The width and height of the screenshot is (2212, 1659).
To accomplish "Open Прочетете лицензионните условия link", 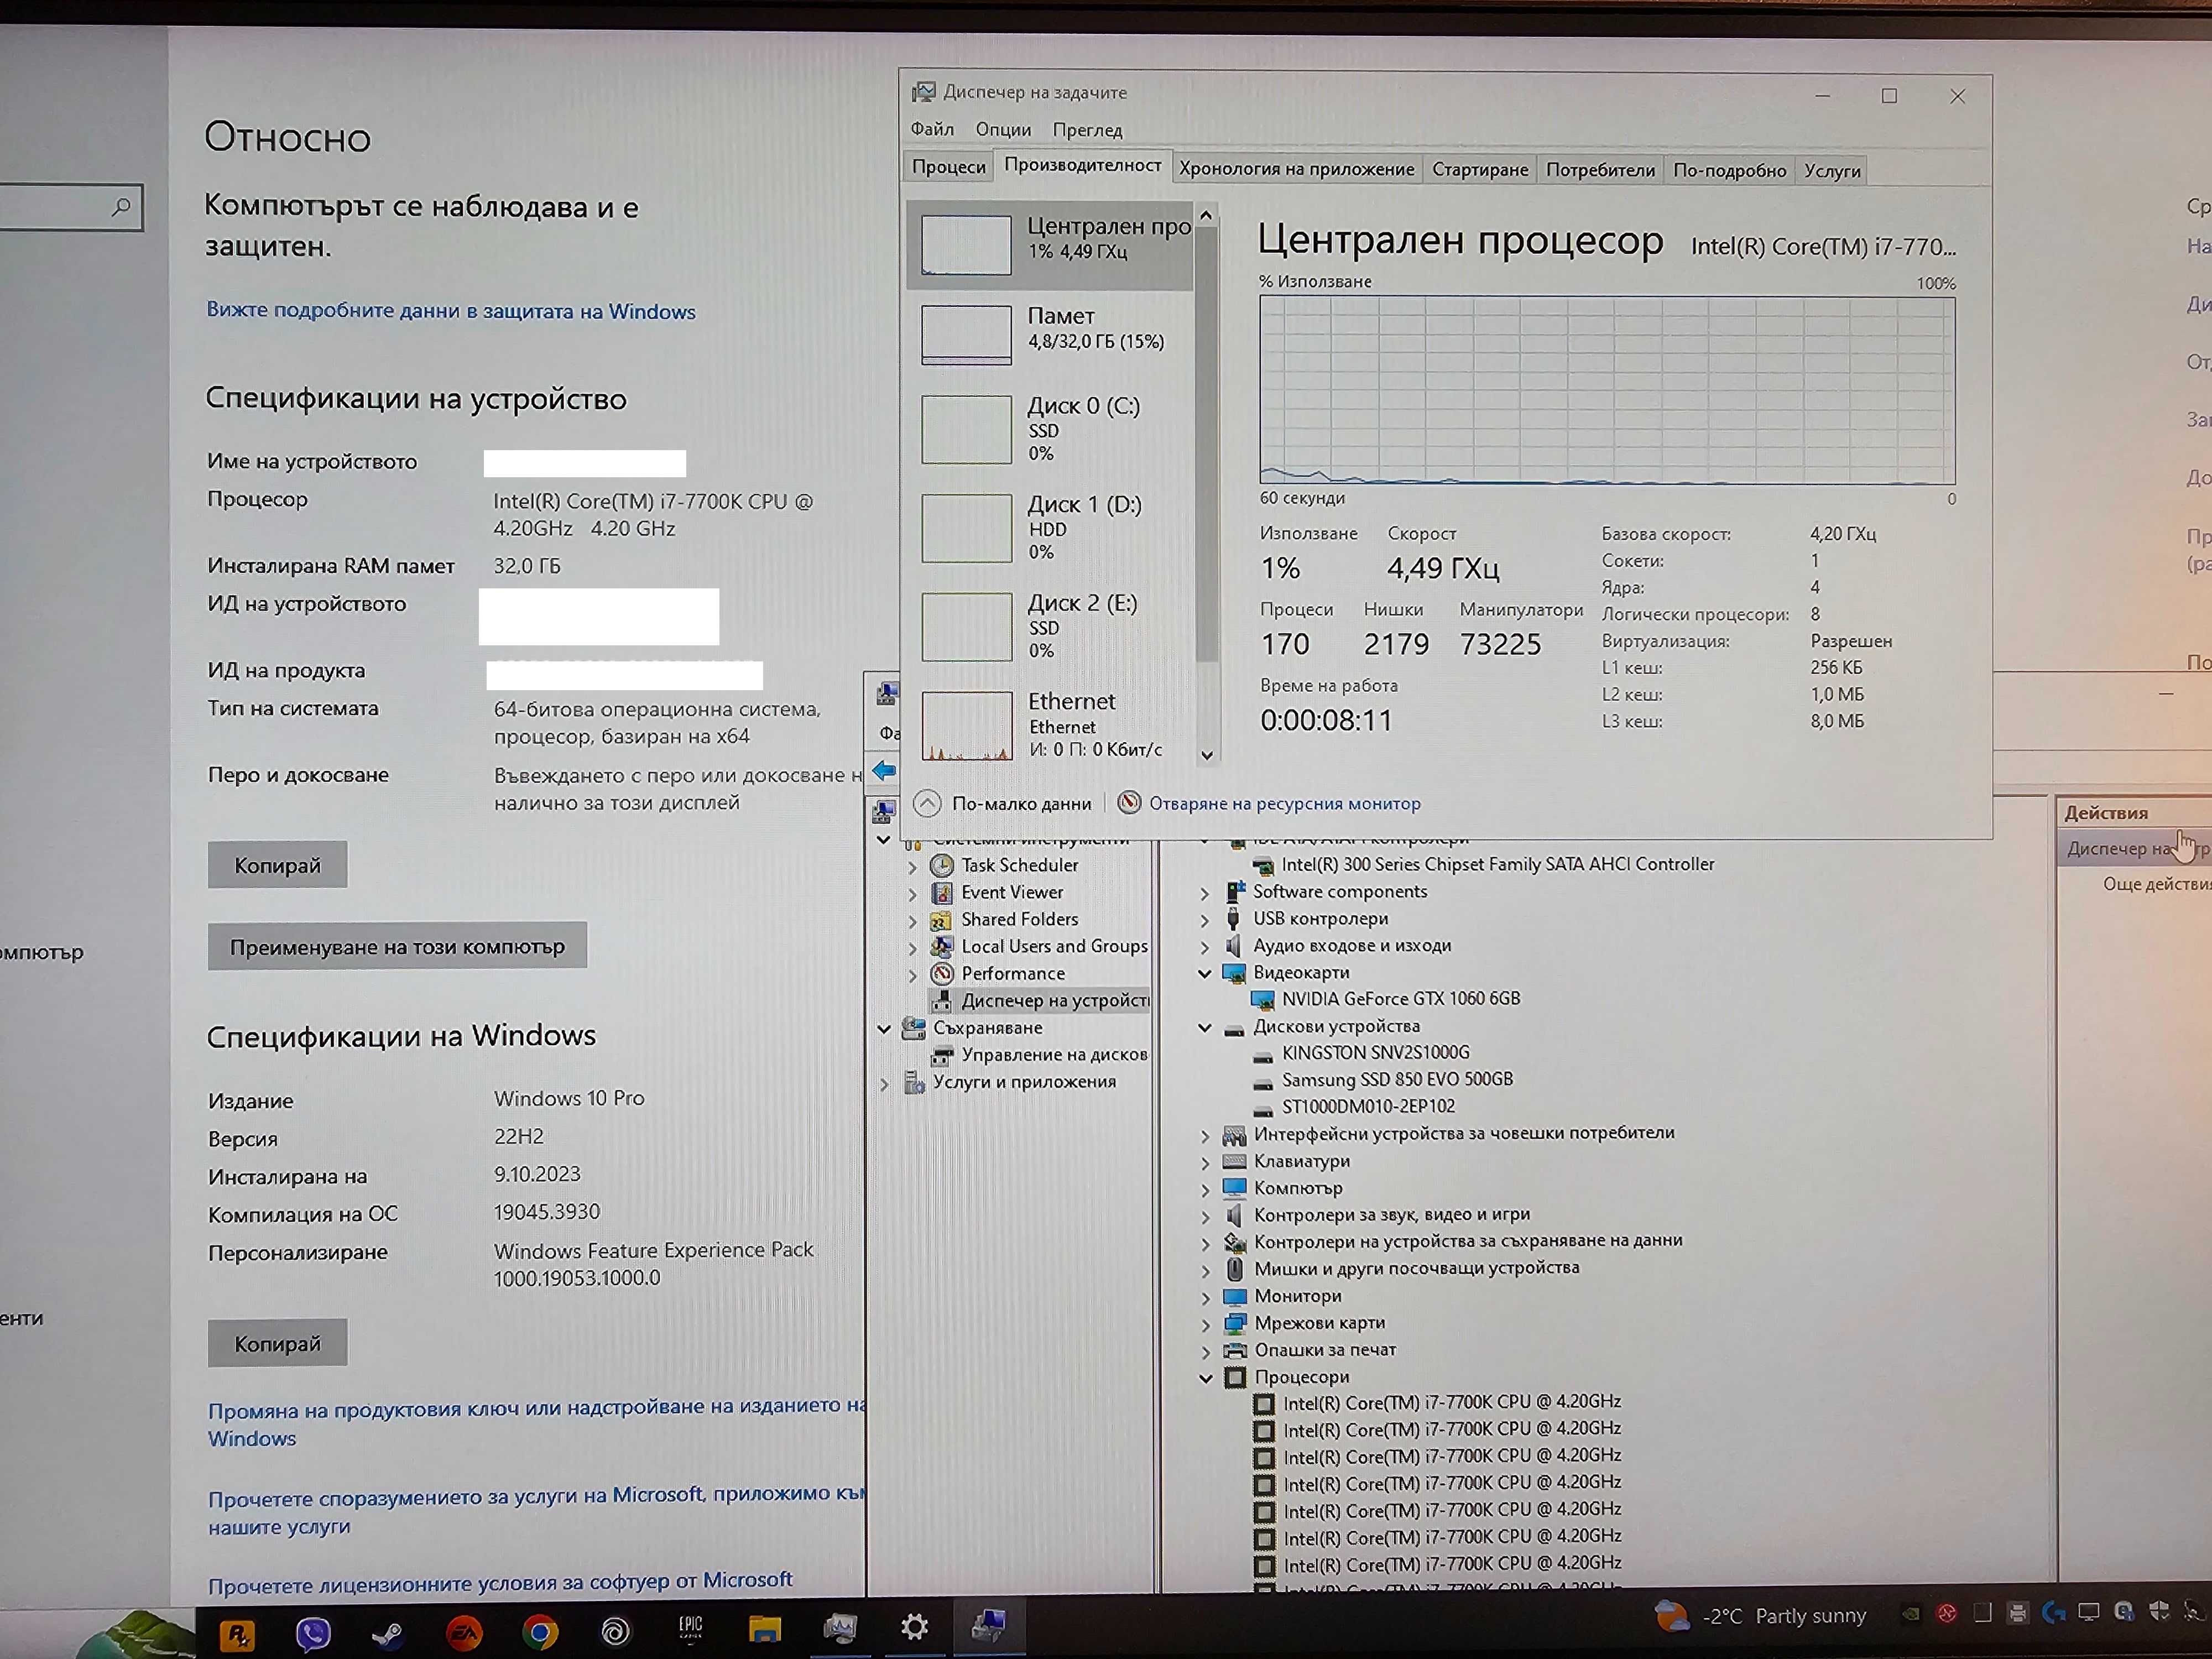I will [x=500, y=1582].
